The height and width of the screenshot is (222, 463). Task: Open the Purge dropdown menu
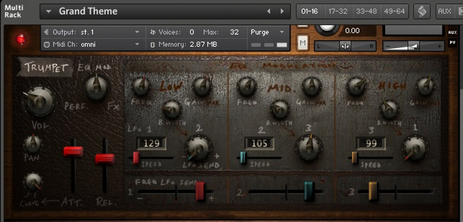pyautogui.click(x=267, y=32)
